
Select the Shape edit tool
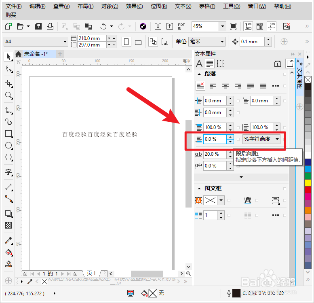8,69
